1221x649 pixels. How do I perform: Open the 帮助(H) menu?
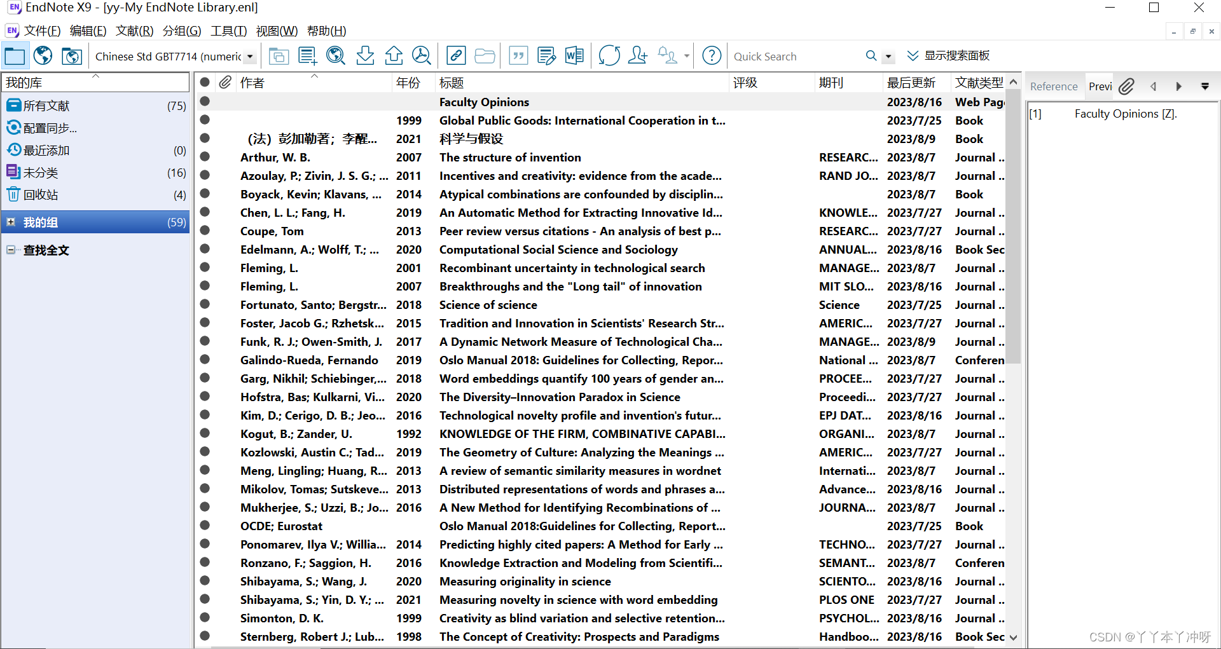(326, 31)
